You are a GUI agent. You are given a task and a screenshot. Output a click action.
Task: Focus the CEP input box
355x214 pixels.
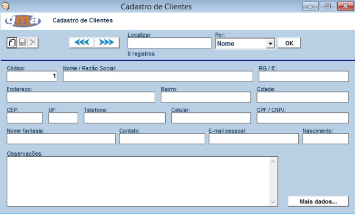25,118
